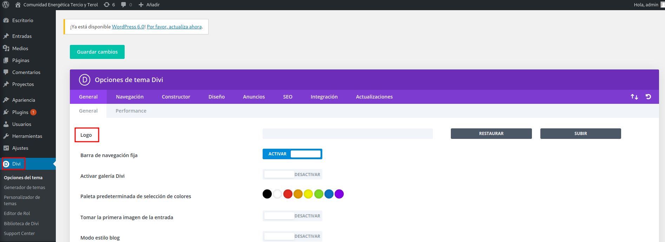Open Plugins in the sidebar
The image size is (665, 242).
20,112
